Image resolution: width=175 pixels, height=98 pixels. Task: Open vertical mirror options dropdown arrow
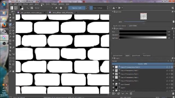click(x=122, y=8)
